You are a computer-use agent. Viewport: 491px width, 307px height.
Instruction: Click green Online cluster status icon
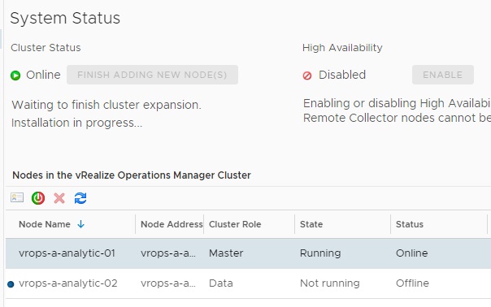15,76
